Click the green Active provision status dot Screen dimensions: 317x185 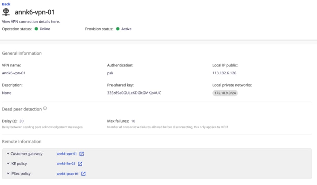pos(118,29)
